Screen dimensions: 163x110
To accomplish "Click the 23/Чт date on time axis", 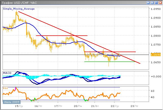I will coord(135,106).
